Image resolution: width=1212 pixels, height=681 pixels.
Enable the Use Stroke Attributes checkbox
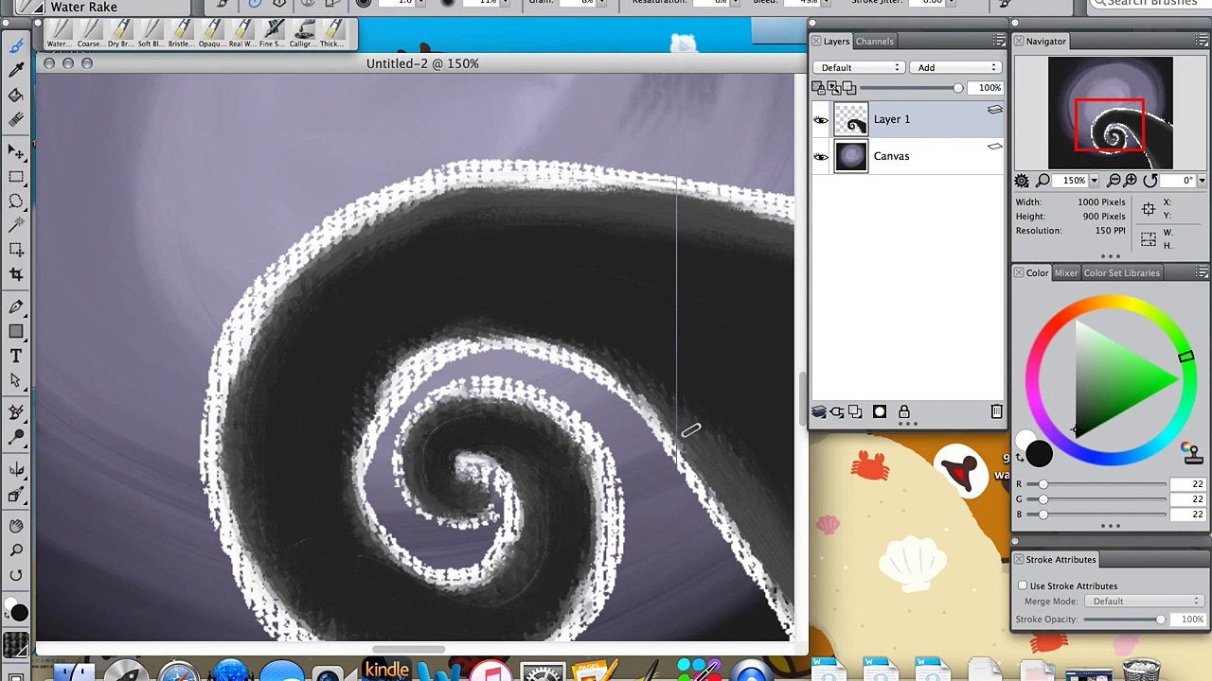[1023, 586]
